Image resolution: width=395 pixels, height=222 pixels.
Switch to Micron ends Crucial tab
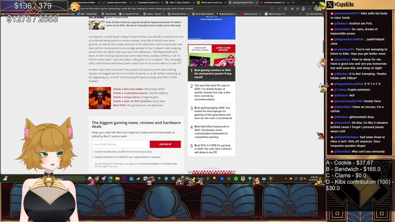[211, 2]
